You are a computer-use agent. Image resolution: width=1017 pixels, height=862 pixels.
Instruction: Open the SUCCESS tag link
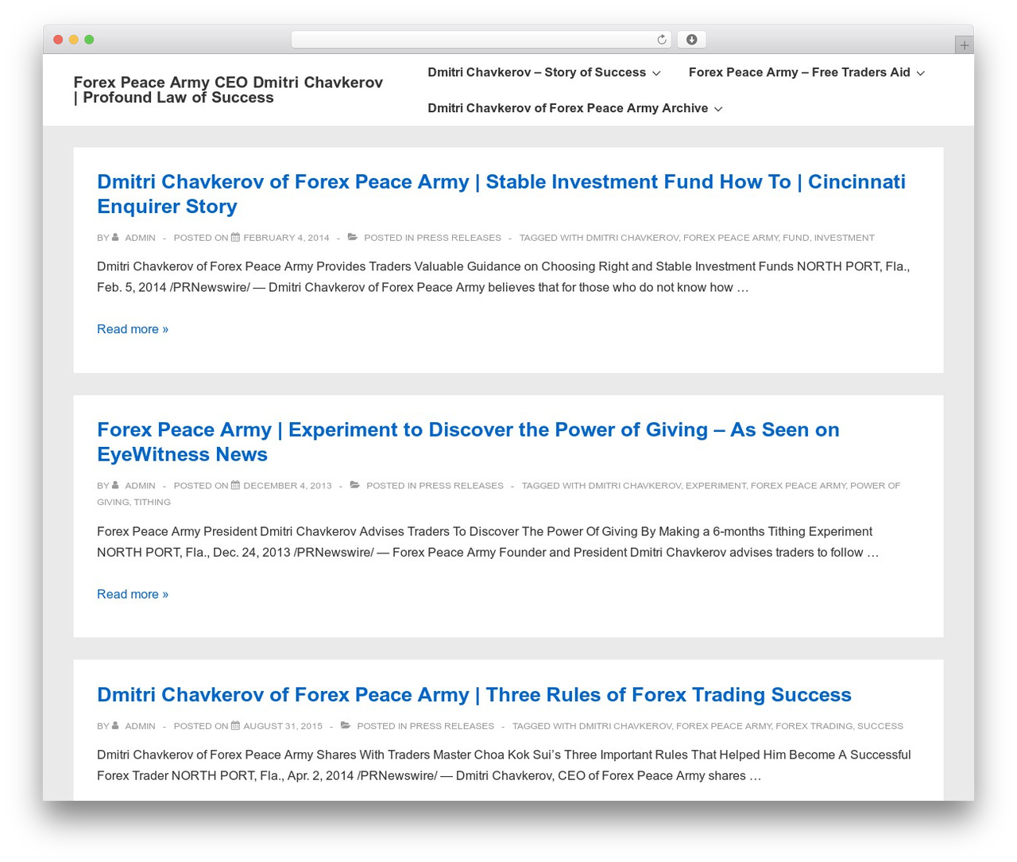(880, 726)
